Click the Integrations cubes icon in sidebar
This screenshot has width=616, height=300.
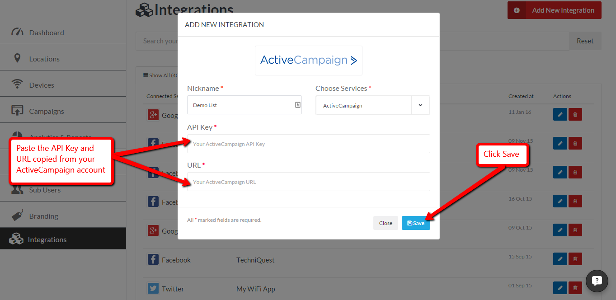[x=16, y=239]
